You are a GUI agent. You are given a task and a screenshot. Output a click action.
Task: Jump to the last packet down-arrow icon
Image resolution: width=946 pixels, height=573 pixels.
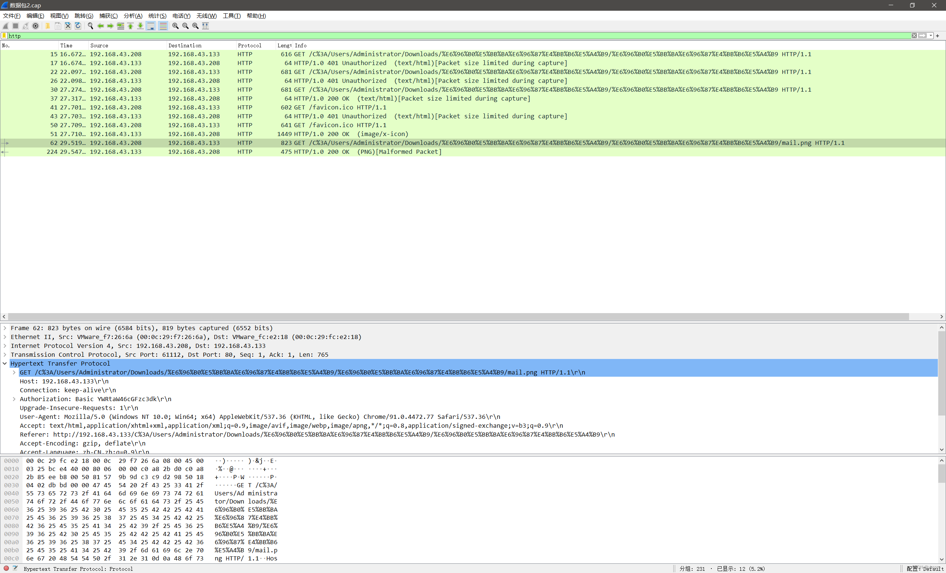(140, 26)
